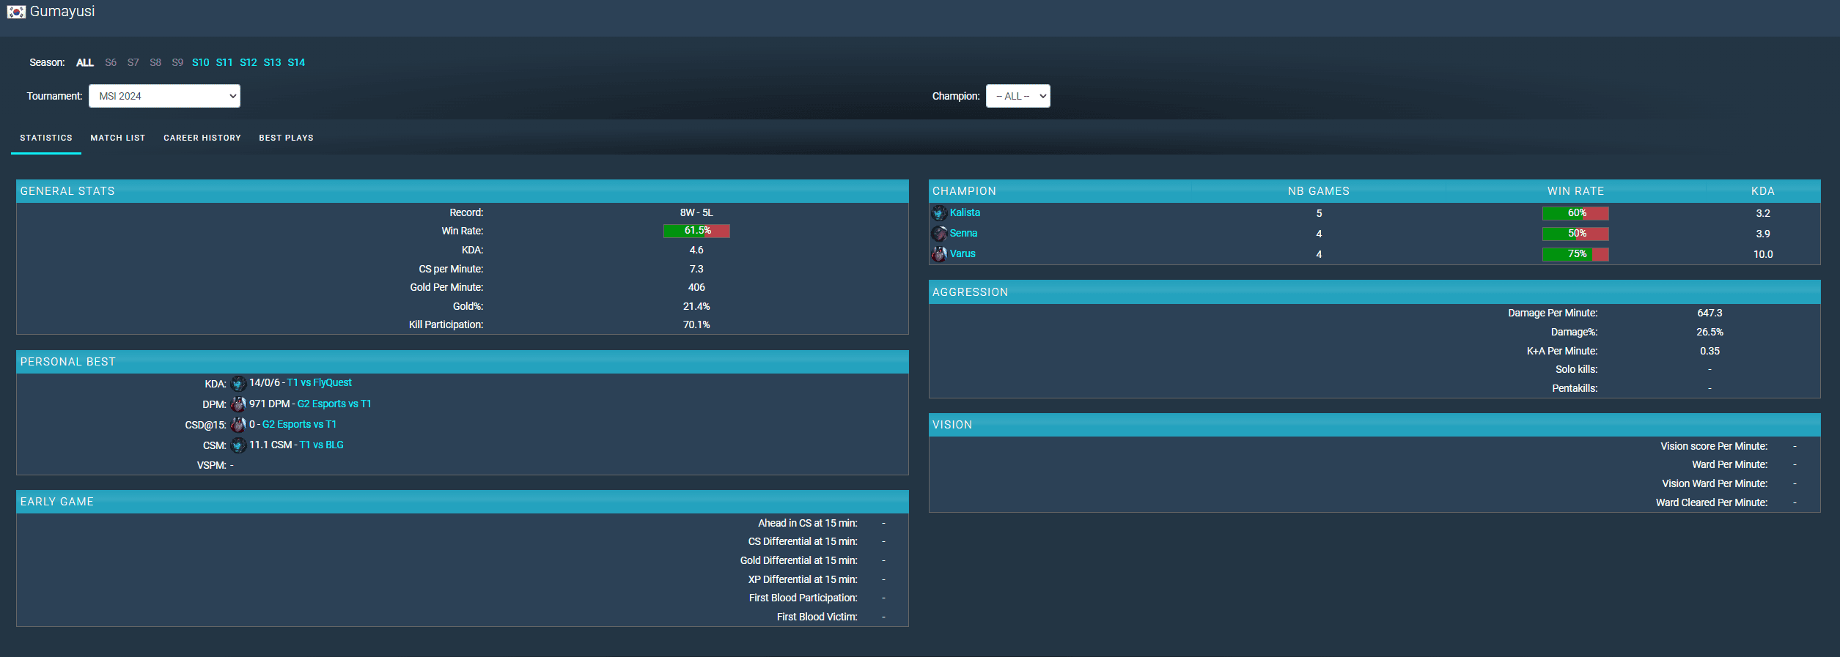Open the Best Plays tab

coord(286,138)
